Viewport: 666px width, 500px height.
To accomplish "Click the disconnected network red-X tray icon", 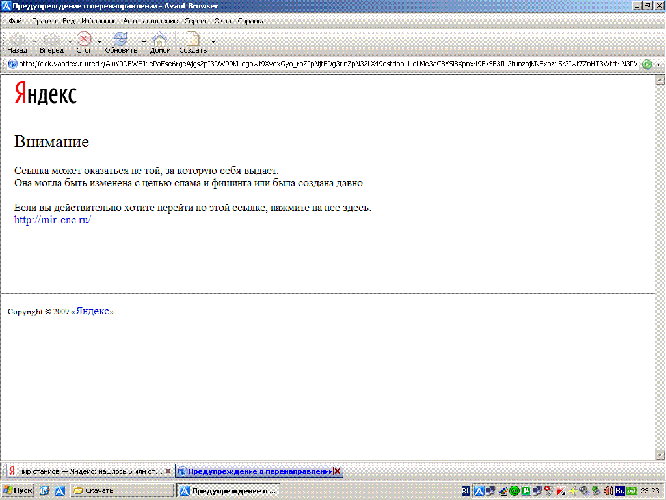I will [549, 491].
